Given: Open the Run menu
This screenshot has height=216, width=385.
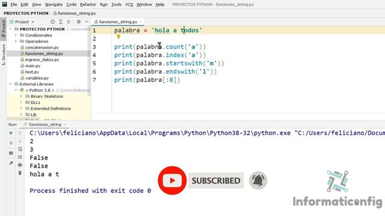Looking at the screenshot, I should click(x=103, y=4).
